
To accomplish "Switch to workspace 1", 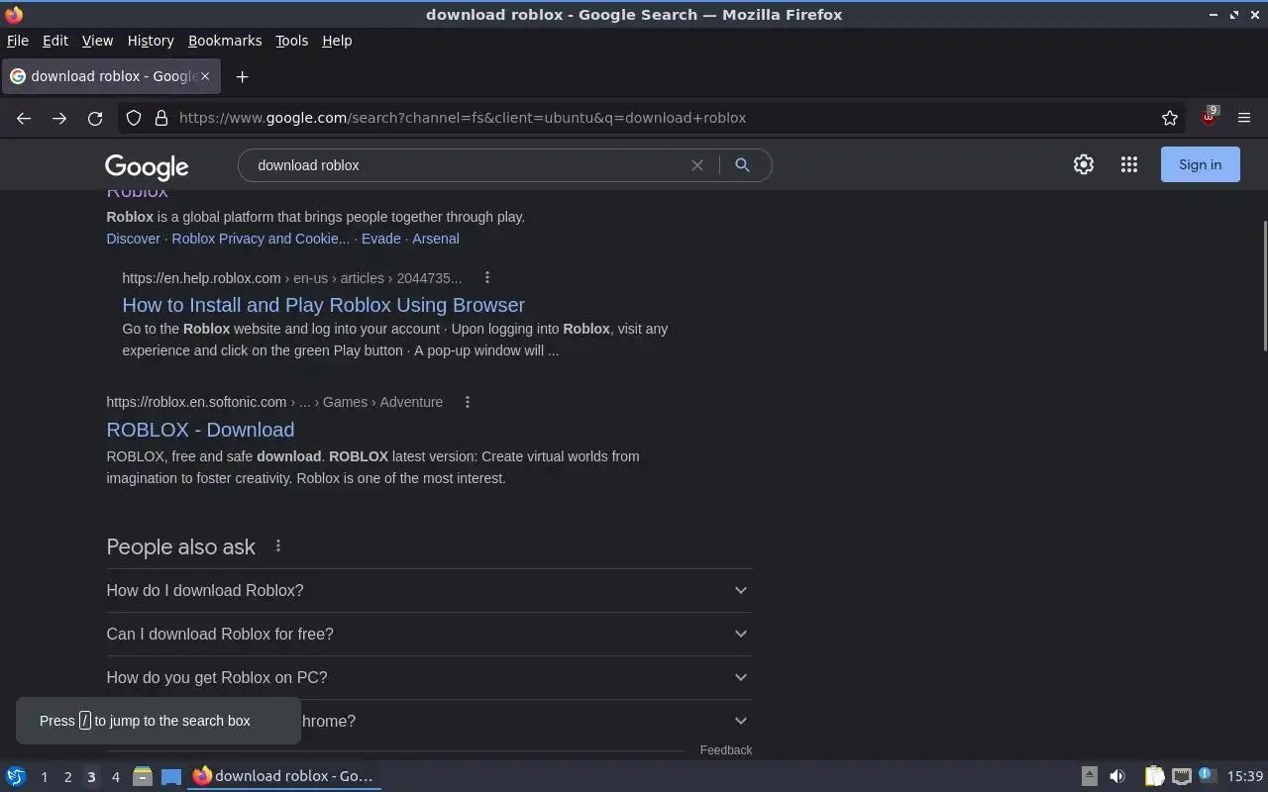I will (x=44, y=777).
